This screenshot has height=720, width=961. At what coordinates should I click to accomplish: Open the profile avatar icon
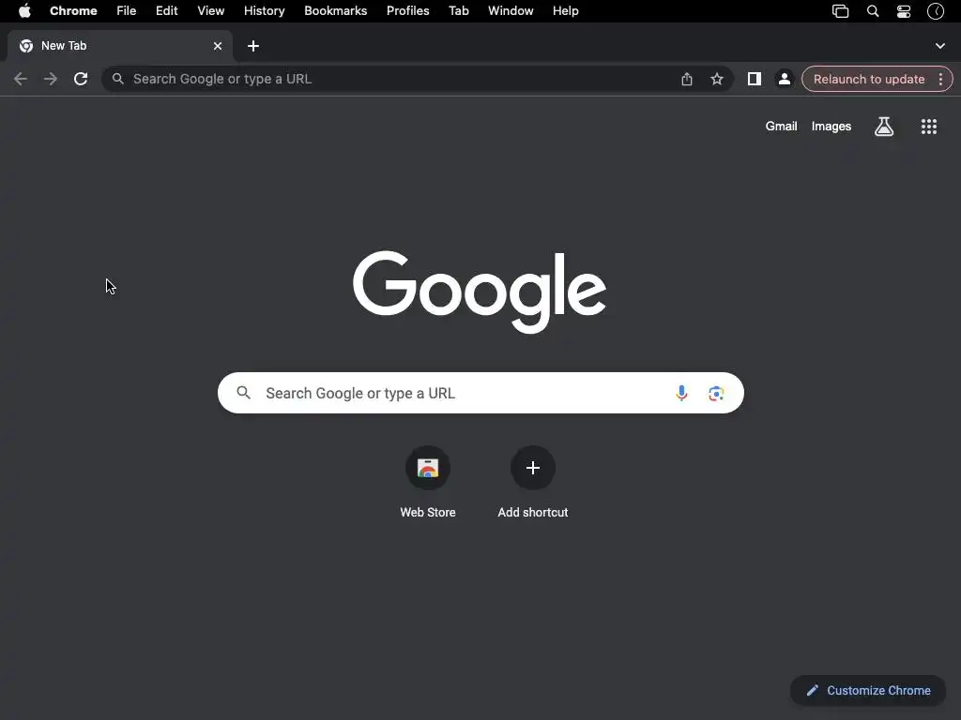pos(784,79)
